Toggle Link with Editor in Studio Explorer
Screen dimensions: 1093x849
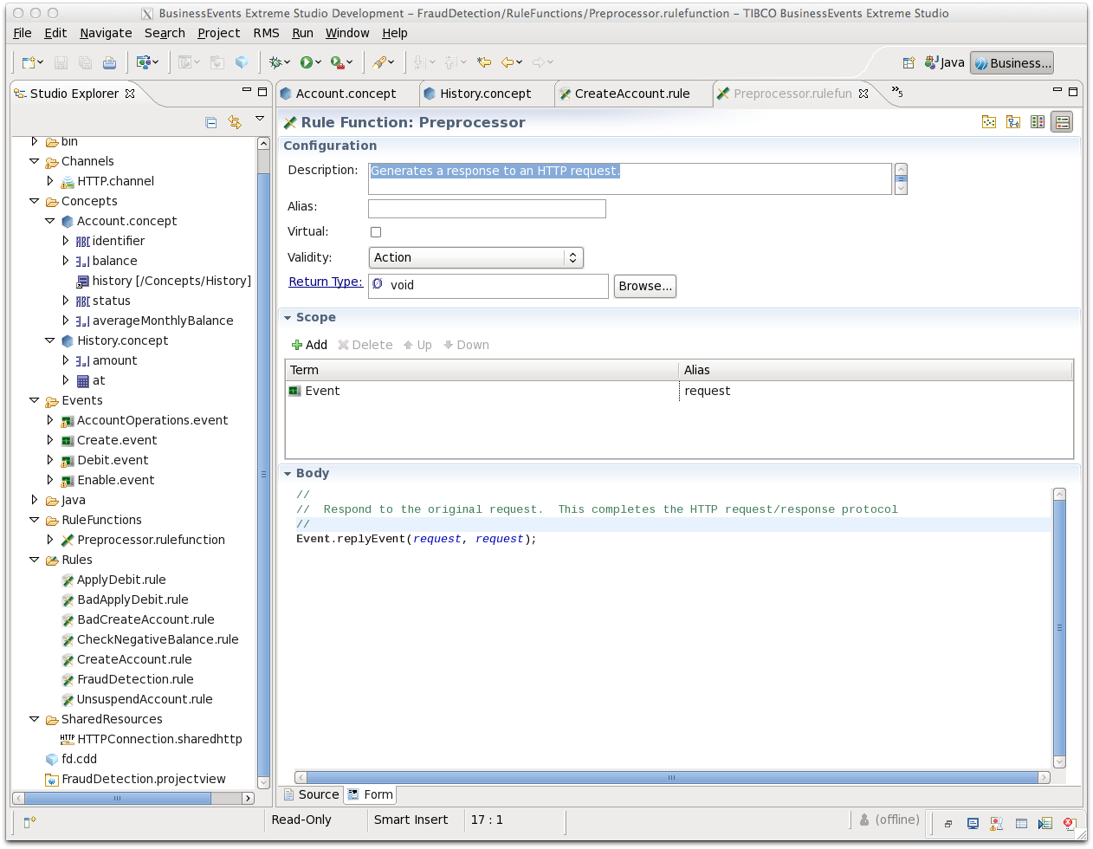coord(235,122)
